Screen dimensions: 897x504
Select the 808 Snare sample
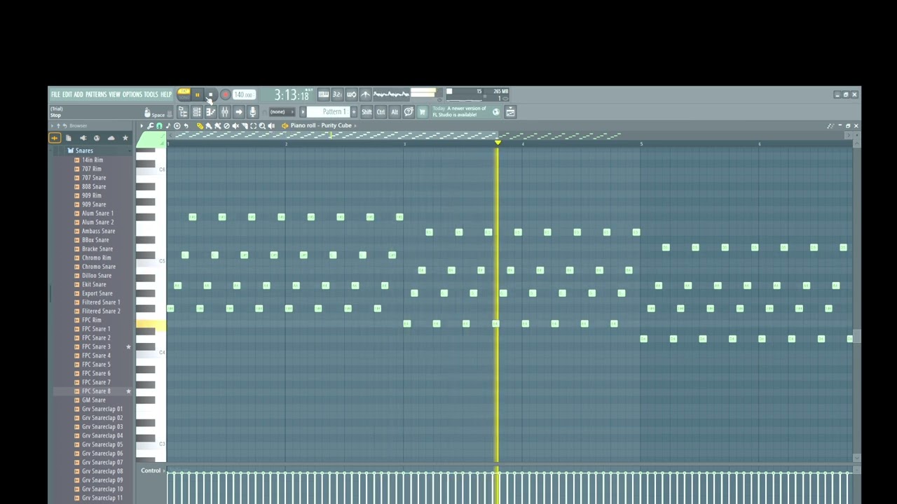pos(93,187)
